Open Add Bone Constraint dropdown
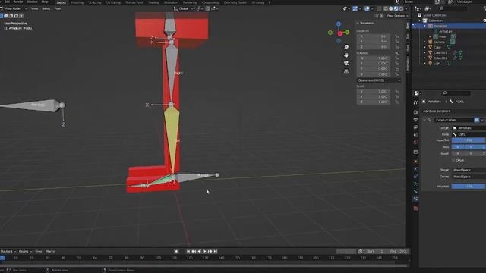 454,111
